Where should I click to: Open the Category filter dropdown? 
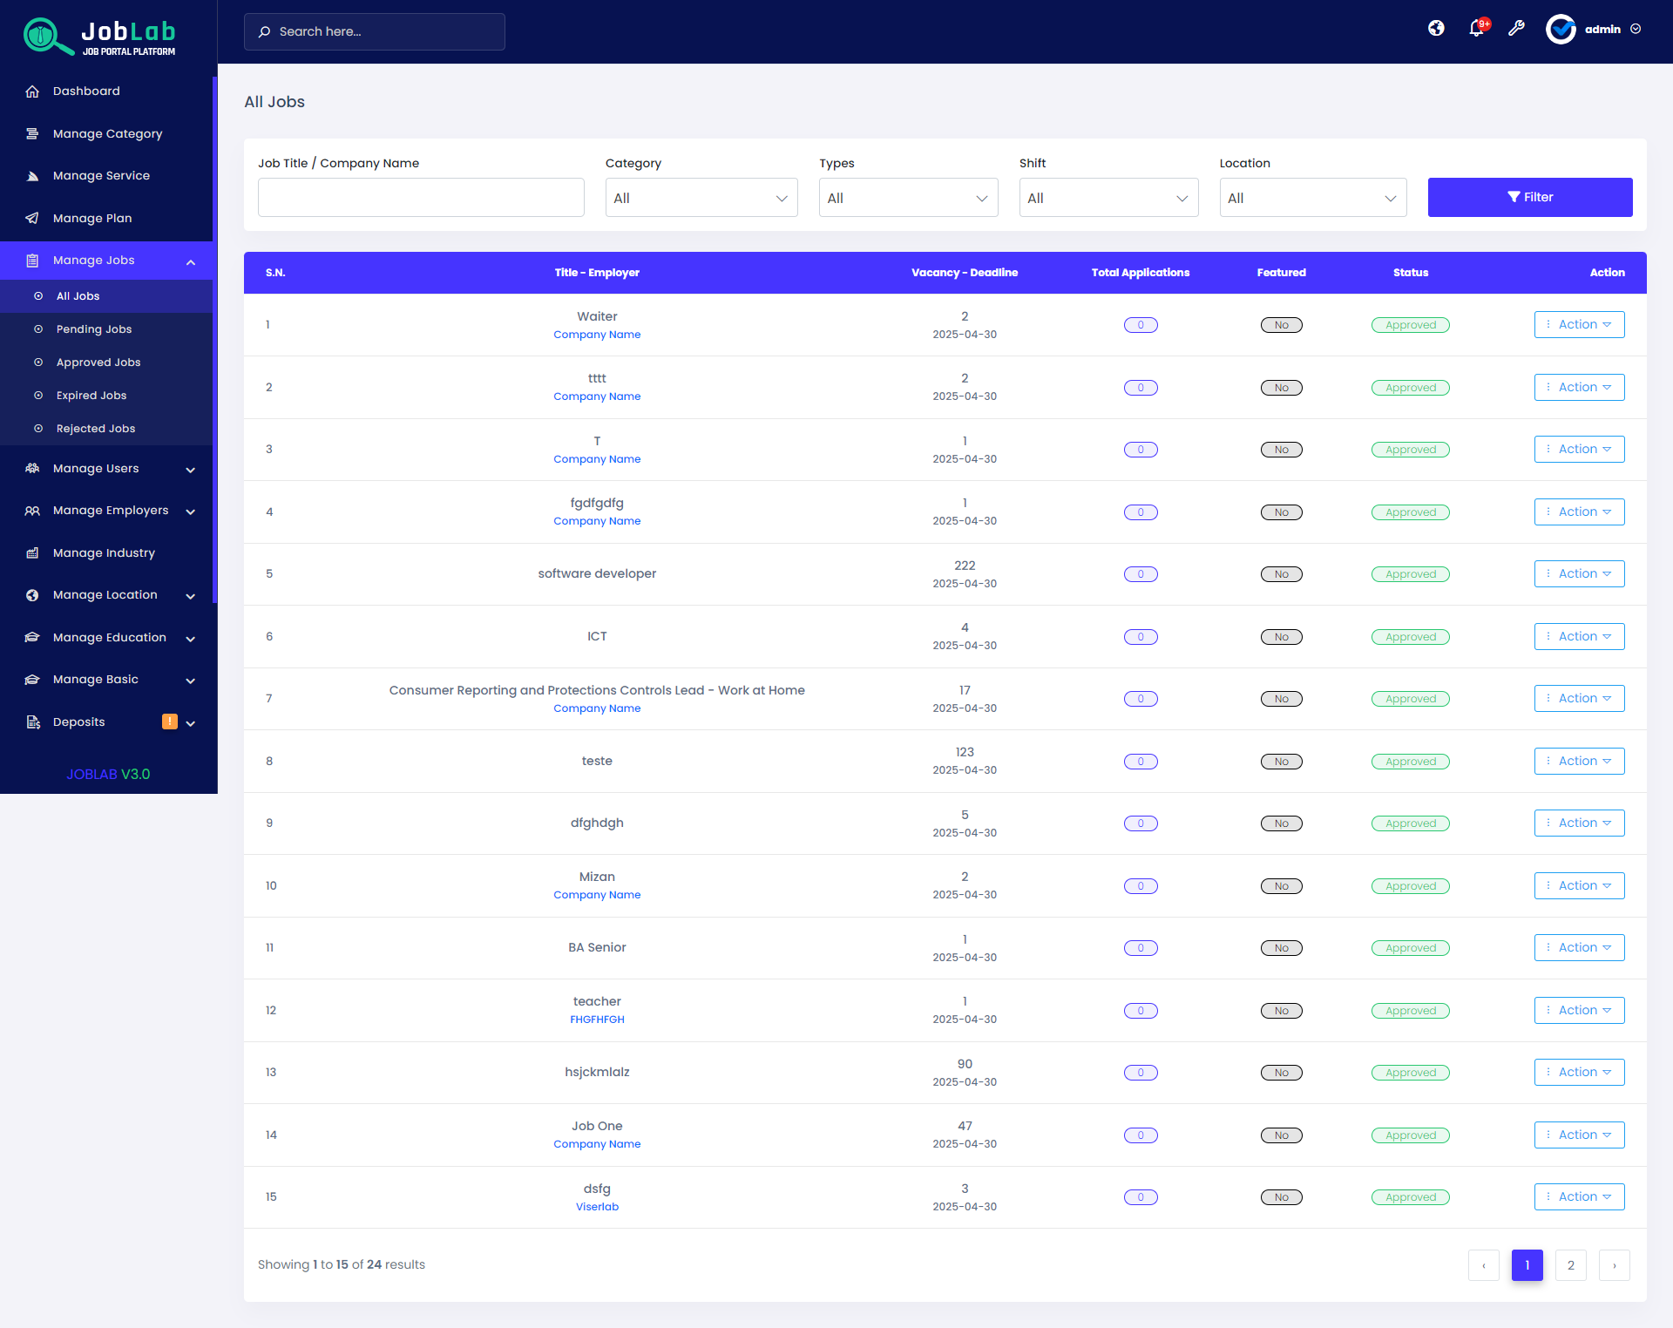(701, 197)
